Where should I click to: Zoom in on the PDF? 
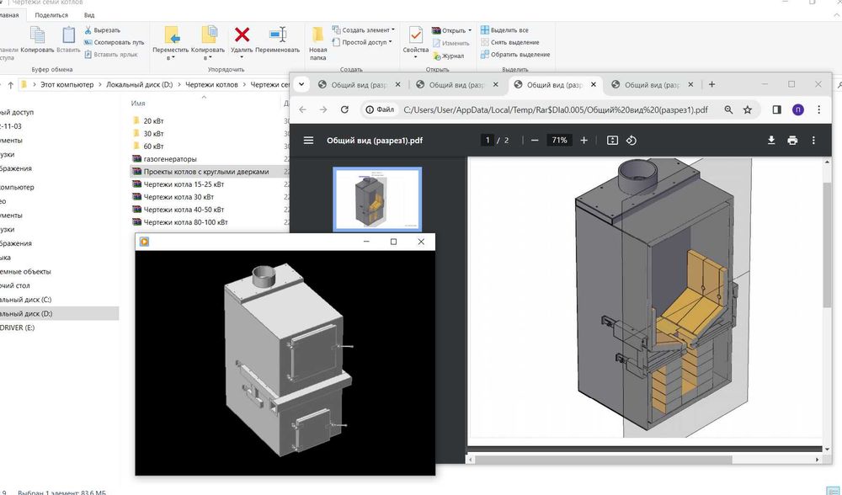[x=584, y=141]
